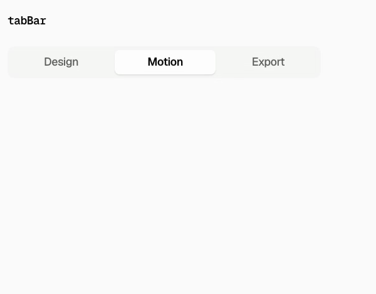Choose the Export segment option
The width and height of the screenshot is (376, 294).
[268, 62]
